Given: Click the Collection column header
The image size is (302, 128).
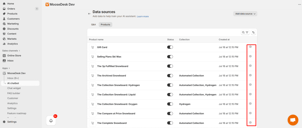Looking at the screenshot, I should [x=184, y=40].
